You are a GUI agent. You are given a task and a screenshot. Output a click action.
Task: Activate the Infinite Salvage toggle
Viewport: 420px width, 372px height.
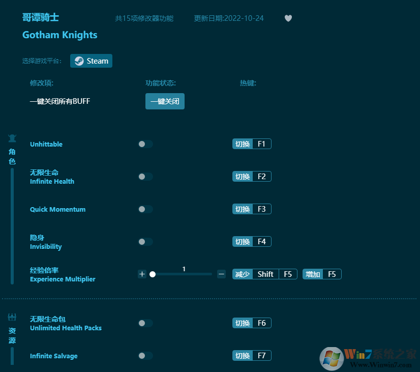click(145, 356)
